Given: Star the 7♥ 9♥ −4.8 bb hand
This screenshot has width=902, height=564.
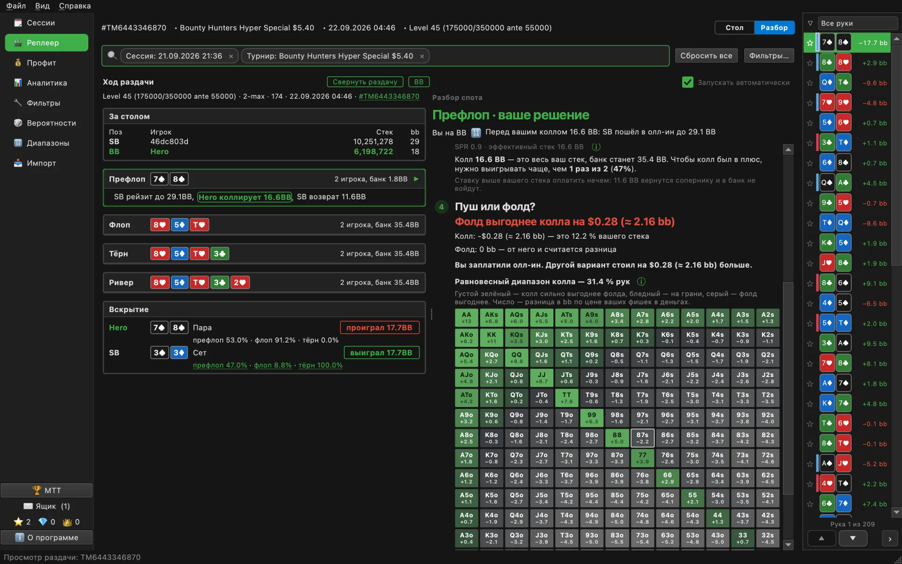Looking at the screenshot, I should point(810,103).
